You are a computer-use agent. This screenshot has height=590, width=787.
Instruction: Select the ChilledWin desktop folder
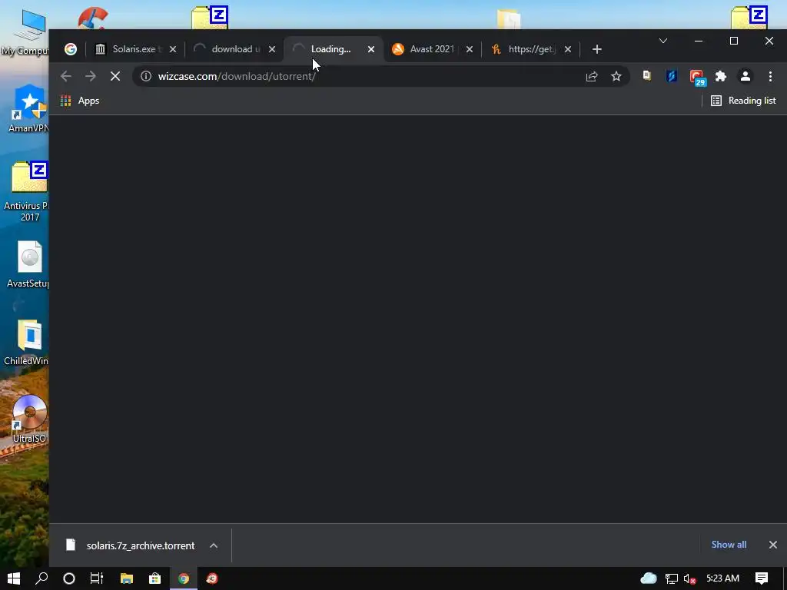click(x=26, y=342)
